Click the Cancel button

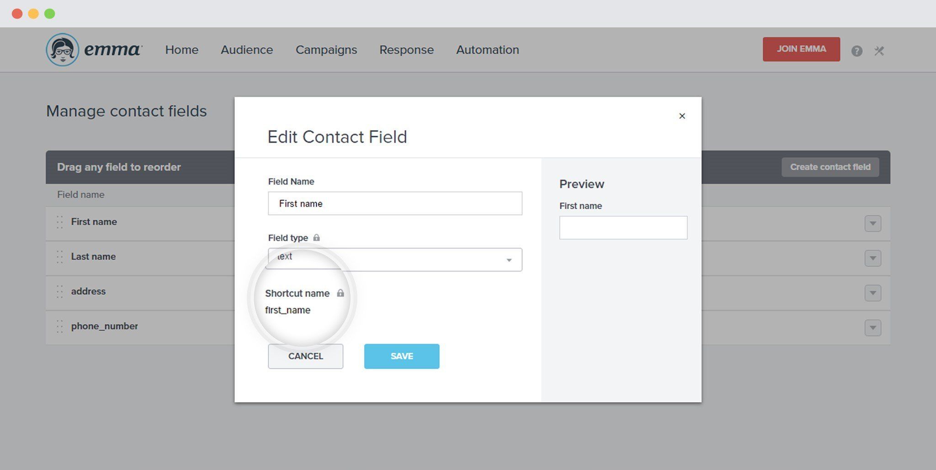pos(305,356)
